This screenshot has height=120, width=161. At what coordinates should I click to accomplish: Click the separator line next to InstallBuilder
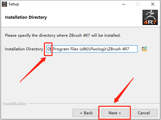[x=94, y=103]
